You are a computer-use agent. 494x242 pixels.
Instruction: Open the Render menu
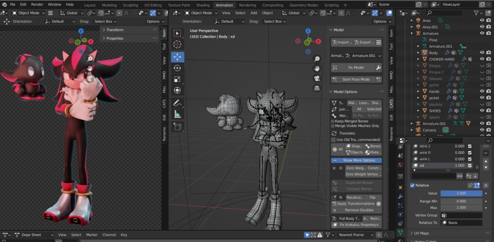tap(37, 5)
